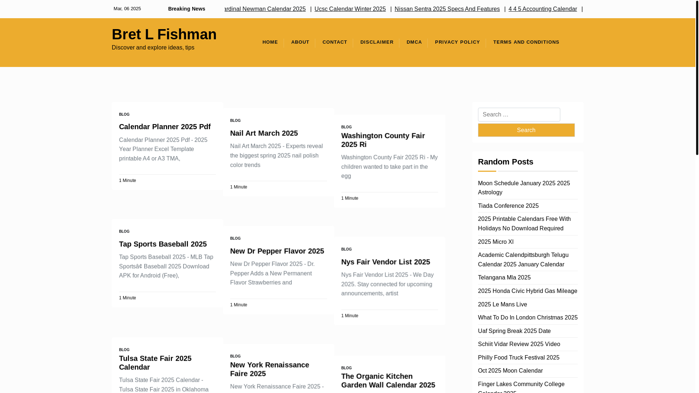Click the BLOG tag above Nail Art March 2025

tap(235, 121)
